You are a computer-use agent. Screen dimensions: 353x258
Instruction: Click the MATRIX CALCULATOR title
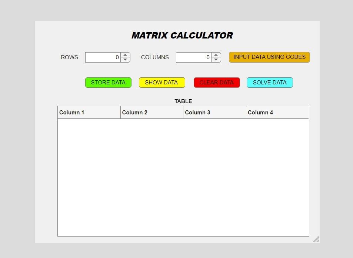[182, 35]
